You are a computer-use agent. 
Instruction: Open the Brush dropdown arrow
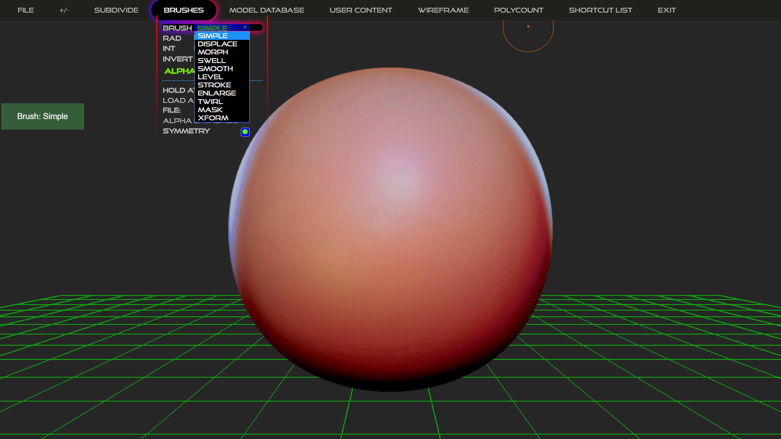click(x=245, y=27)
